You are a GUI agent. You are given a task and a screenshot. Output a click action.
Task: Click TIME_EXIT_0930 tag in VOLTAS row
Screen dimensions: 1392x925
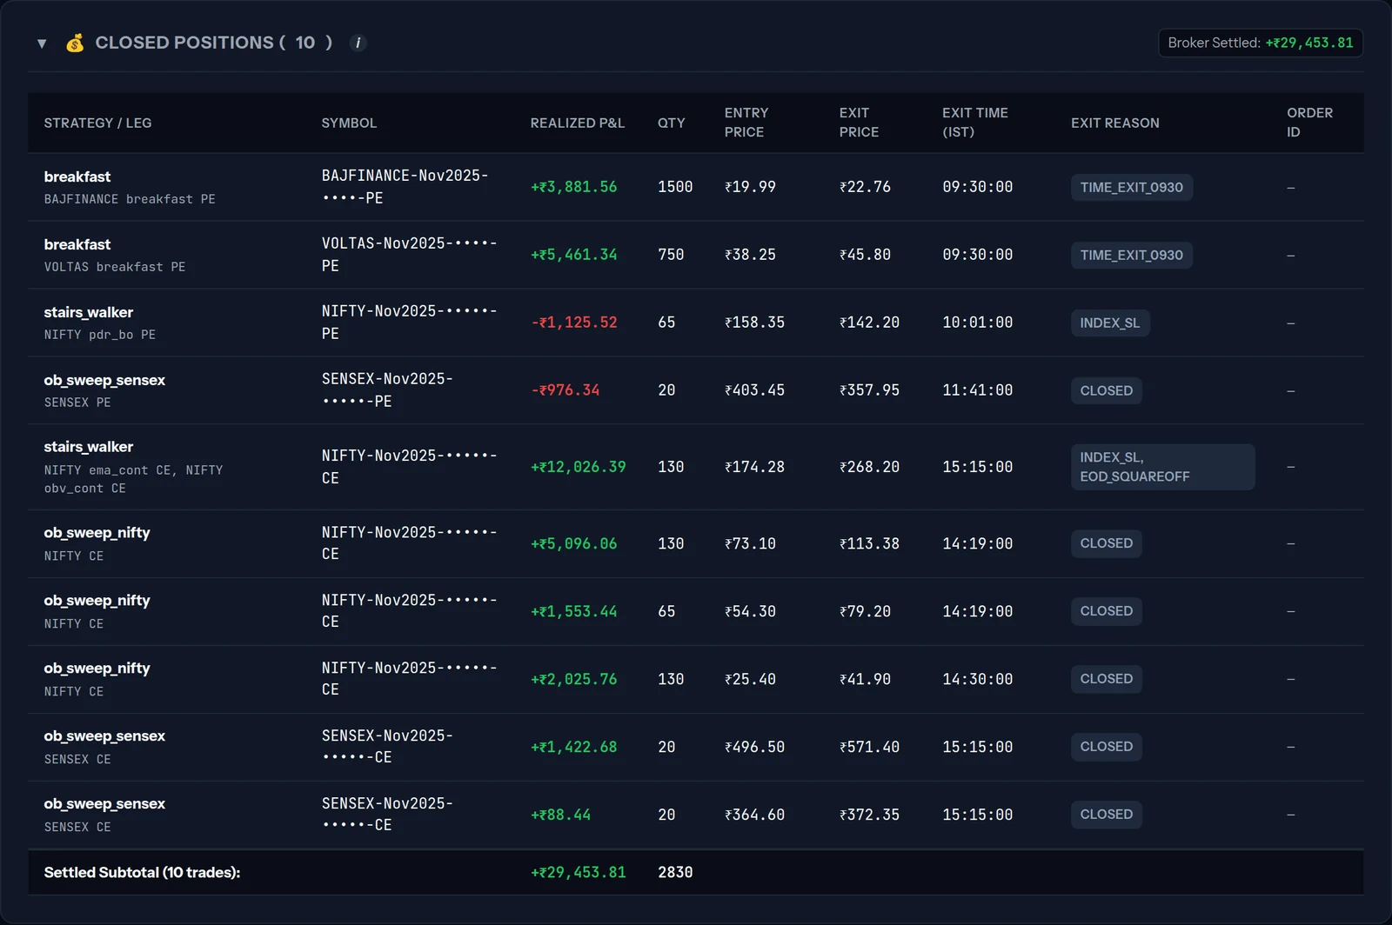click(x=1131, y=255)
